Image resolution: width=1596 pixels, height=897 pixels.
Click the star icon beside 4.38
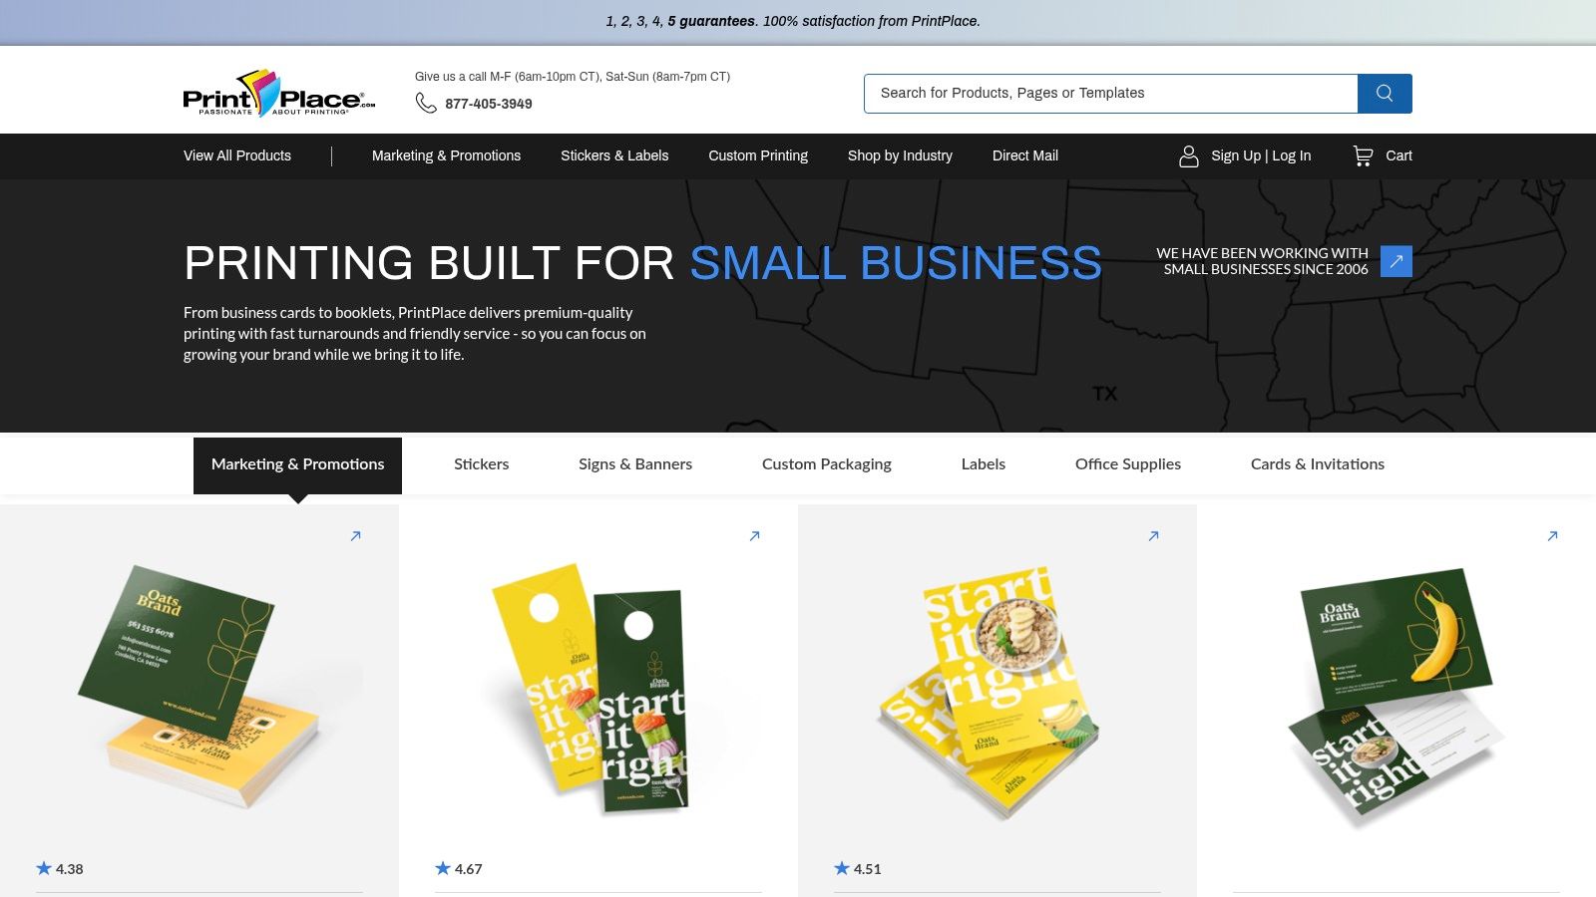click(44, 868)
